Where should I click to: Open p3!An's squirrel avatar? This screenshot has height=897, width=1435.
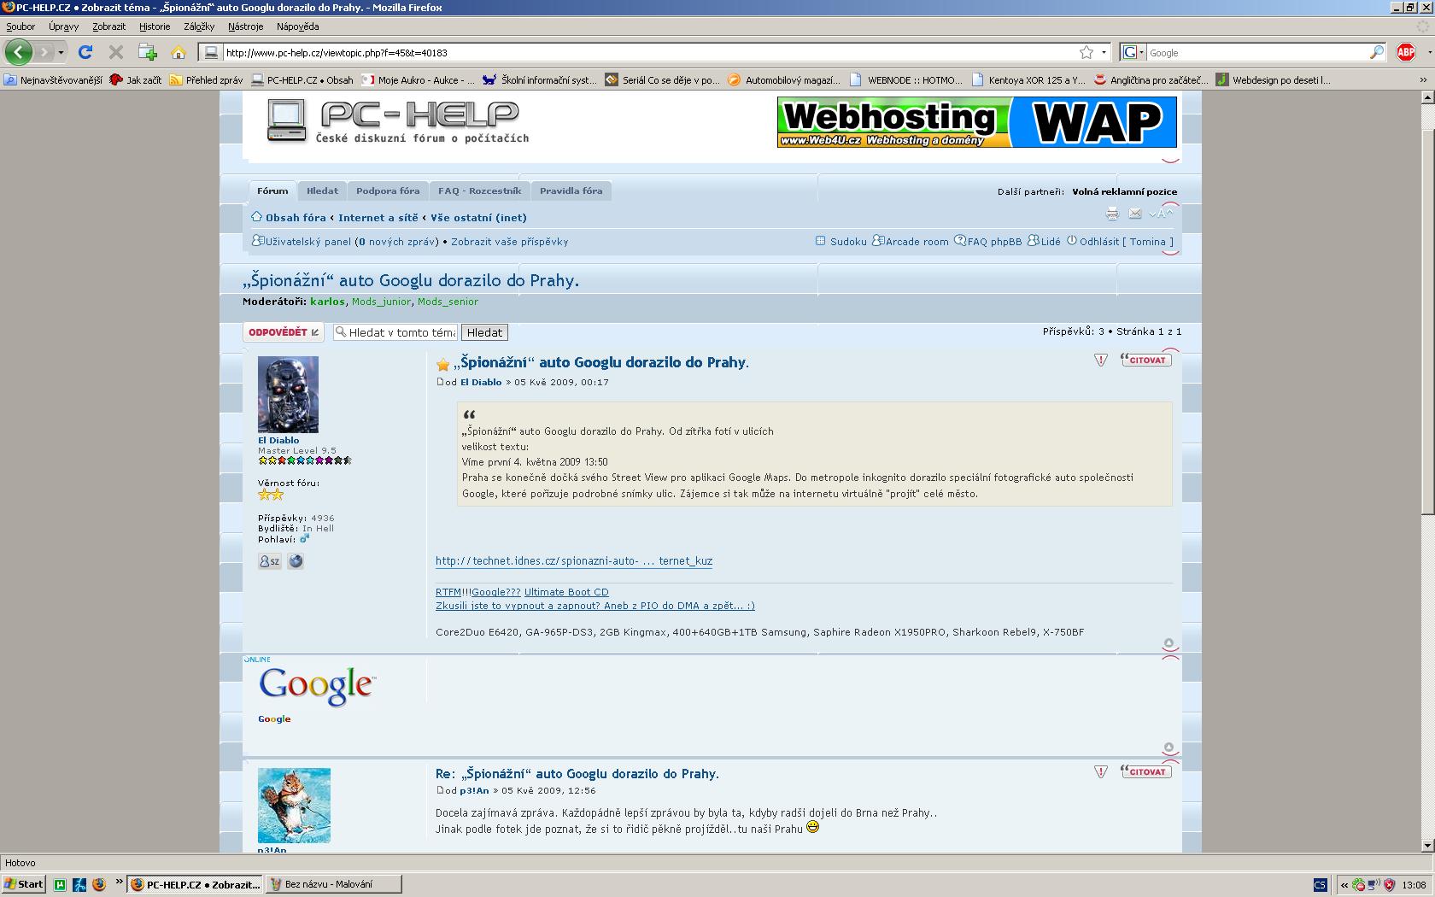coord(294,806)
